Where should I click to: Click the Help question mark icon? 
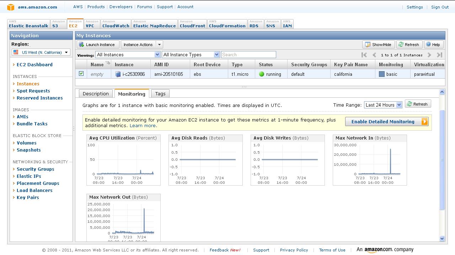pyautogui.click(x=428, y=45)
